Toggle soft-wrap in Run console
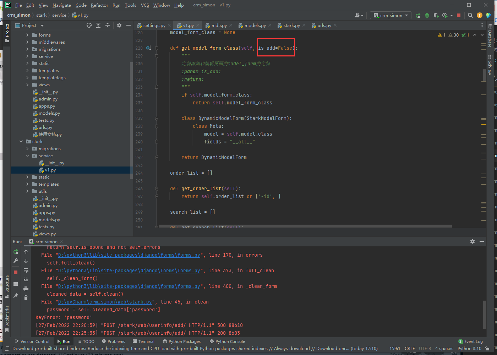Viewport: 497px width, 355px height. [x=26, y=270]
